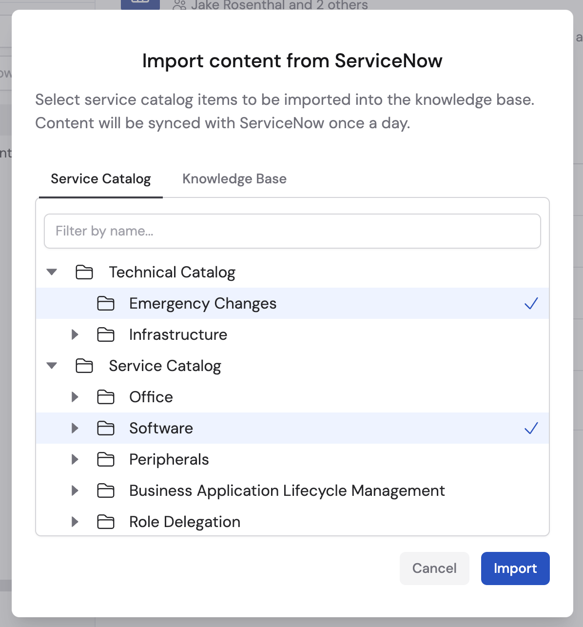This screenshot has height=627, width=583.
Task: Cancel the ServiceNow import dialog
Action: point(434,568)
